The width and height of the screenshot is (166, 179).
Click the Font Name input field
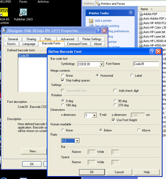click(146, 64)
